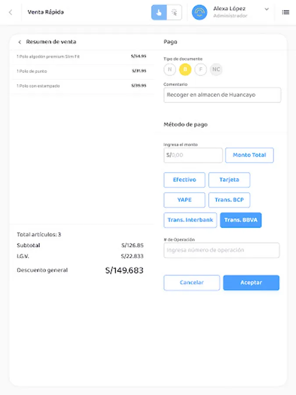Viewport: 296px width, 395px height.
Task: Click the Ingresa el monto field
Action: pyautogui.click(x=193, y=155)
